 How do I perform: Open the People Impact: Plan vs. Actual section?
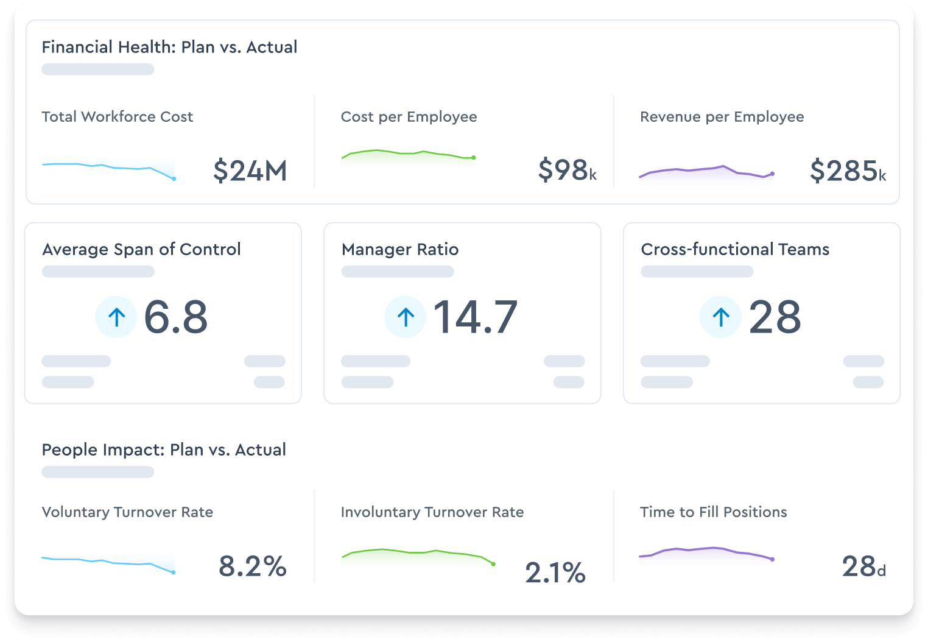(x=163, y=450)
